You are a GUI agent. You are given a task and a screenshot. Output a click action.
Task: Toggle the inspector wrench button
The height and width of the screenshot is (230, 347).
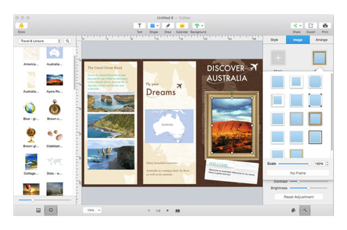click(x=305, y=210)
